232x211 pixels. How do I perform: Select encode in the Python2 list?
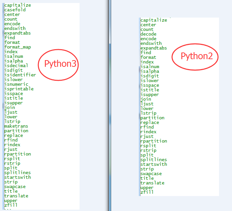click(148, 39)
